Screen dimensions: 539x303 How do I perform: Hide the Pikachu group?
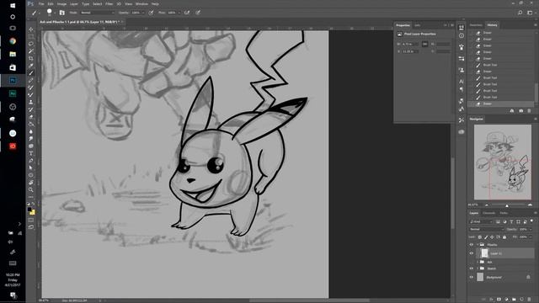pos(472,245)
